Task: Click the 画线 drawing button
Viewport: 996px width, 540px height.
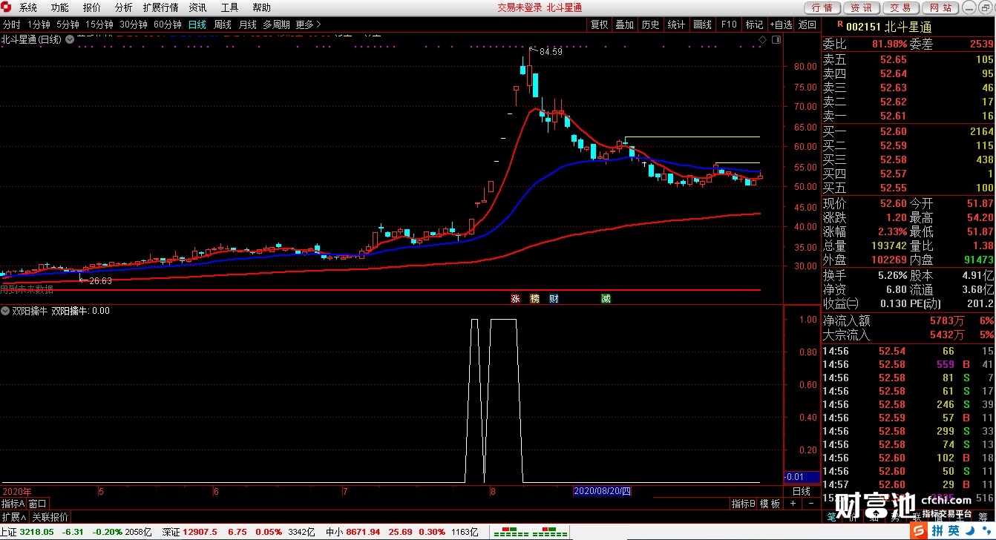Action: [x=703, y=24]
